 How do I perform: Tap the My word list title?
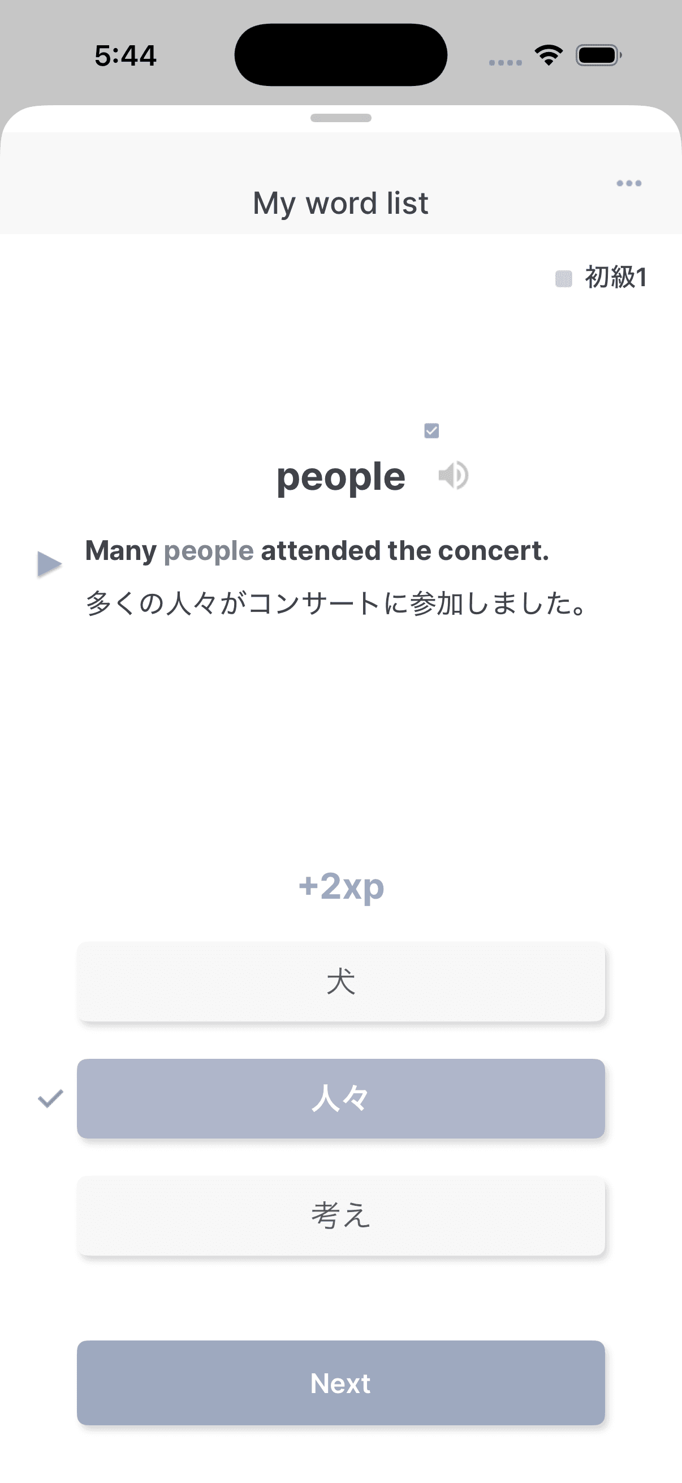click(340, 203)
